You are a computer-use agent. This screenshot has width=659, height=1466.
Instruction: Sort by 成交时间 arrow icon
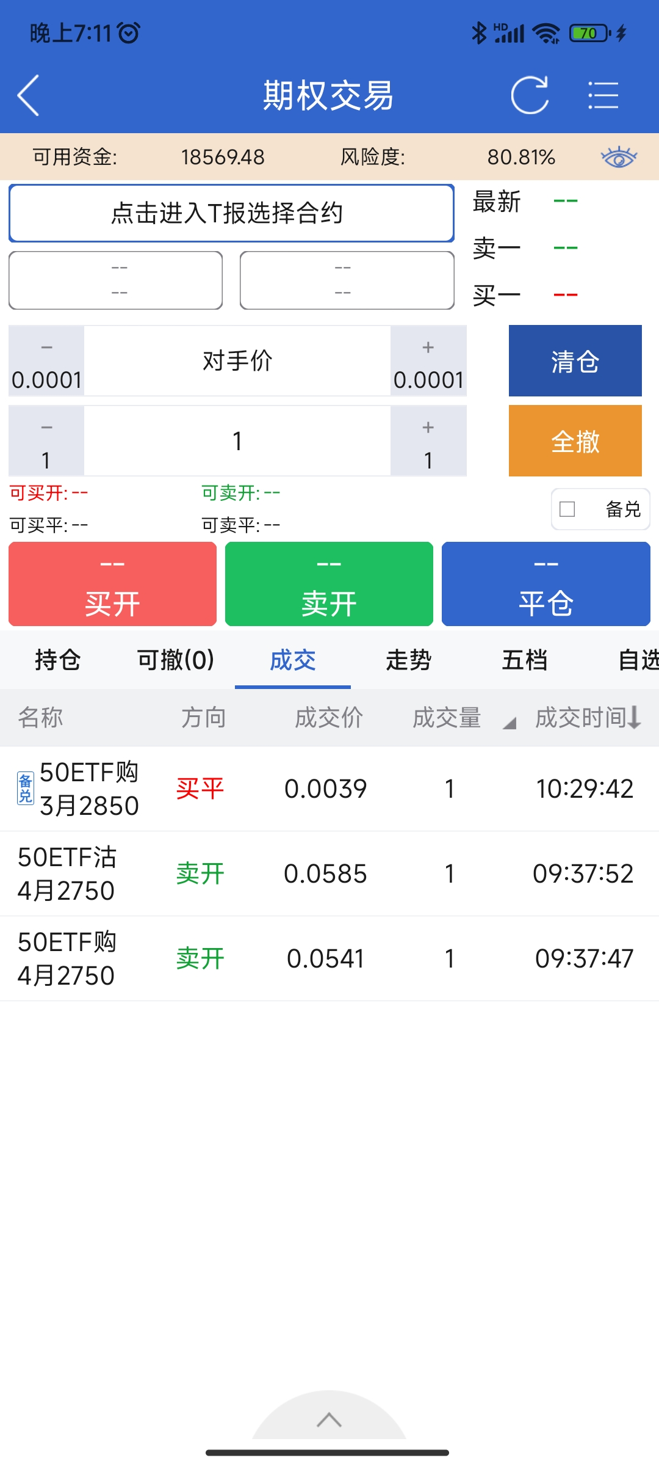[x=635, y=717]
